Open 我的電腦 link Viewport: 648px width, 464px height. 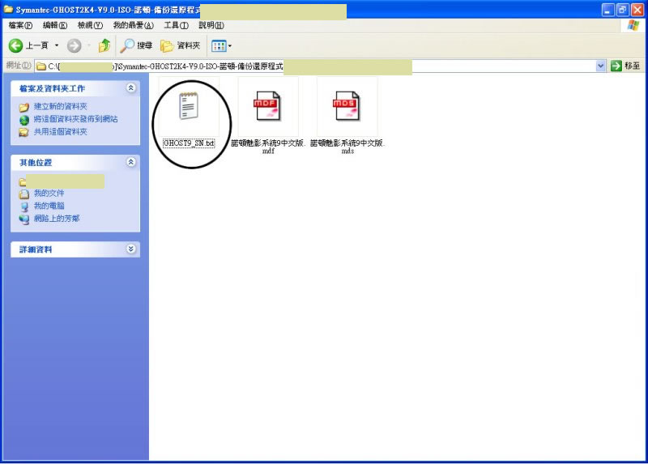pyautogui.click(x=49, y=206)
